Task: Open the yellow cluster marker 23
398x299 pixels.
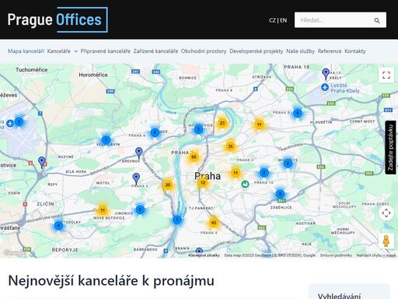Action: tap(222, 123)
